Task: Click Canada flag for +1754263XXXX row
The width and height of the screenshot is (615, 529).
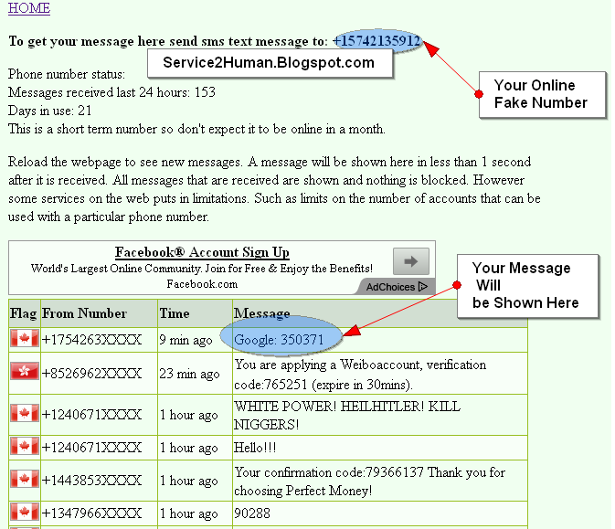Action: click(x=25, y=339)
